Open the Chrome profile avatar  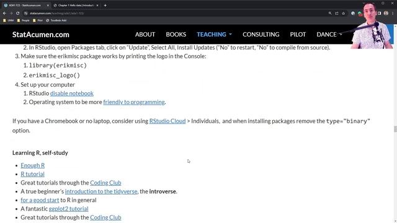point(386,13)
